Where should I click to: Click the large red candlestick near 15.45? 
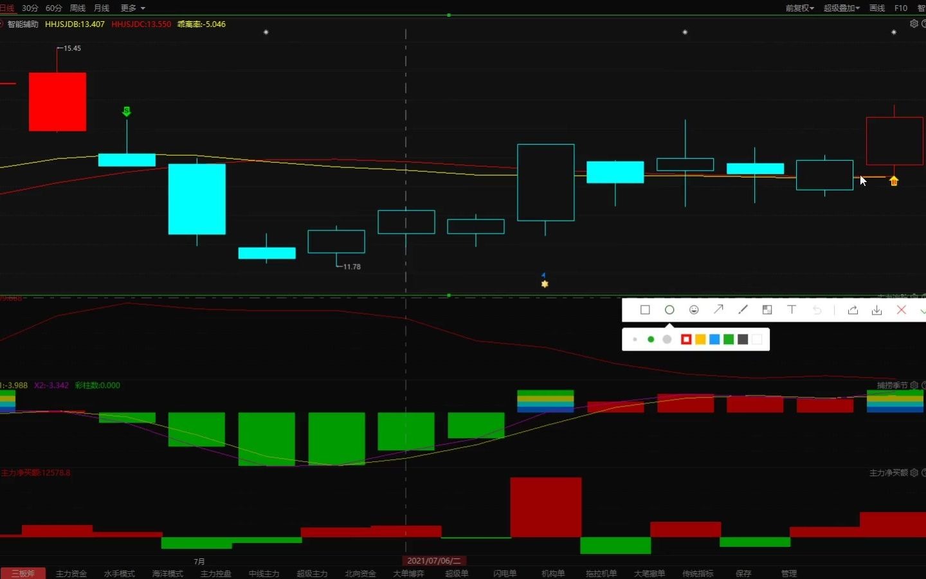tap(57, 102)
